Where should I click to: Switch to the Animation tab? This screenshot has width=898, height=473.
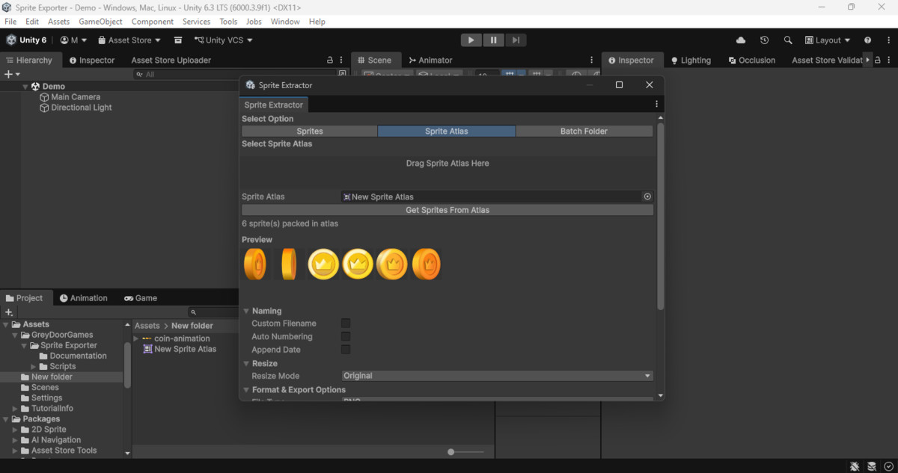[x=84, y=298]
